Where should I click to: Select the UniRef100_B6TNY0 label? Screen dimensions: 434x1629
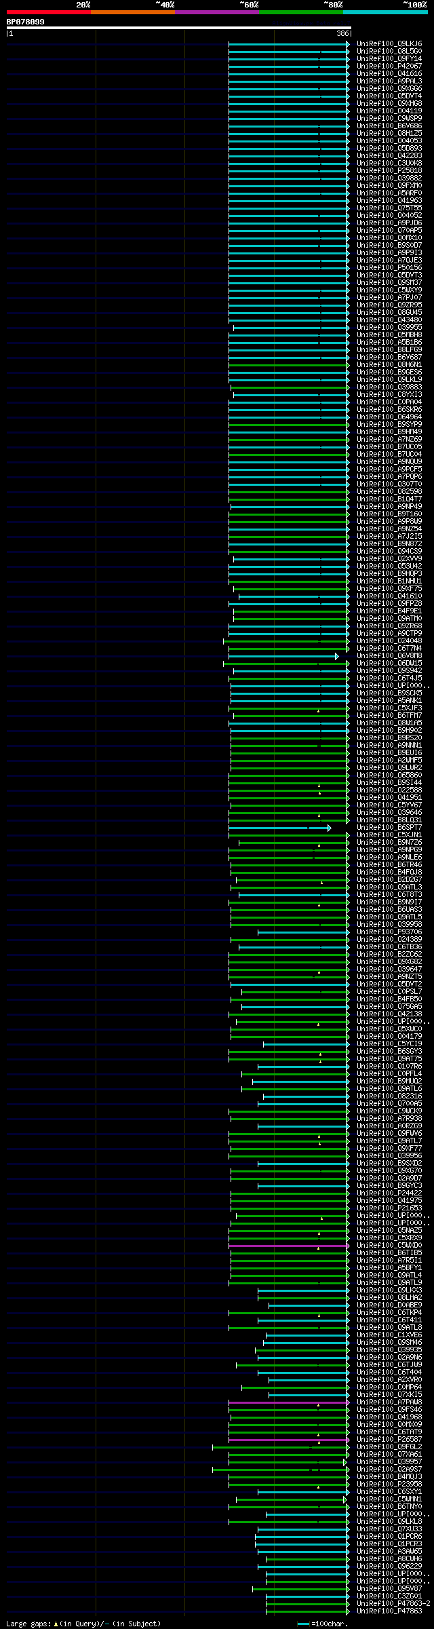[x=389, y=1506]
